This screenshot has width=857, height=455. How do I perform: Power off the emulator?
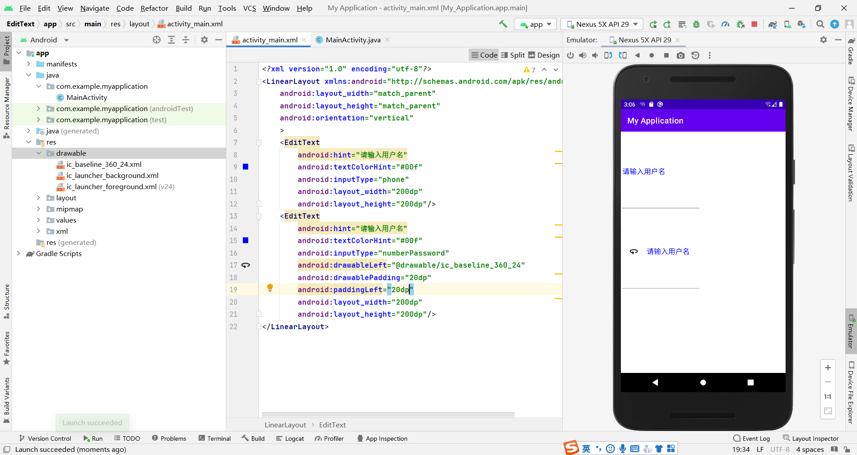570,55
